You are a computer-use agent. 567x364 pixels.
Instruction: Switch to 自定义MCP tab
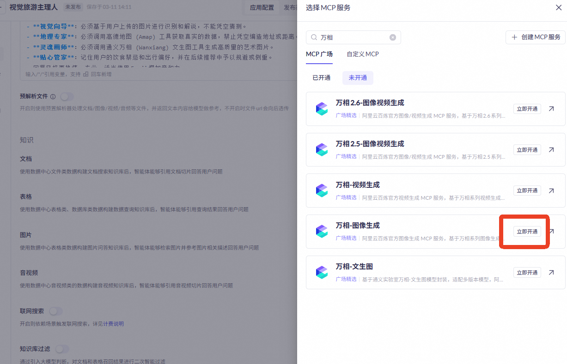(363, 54)
